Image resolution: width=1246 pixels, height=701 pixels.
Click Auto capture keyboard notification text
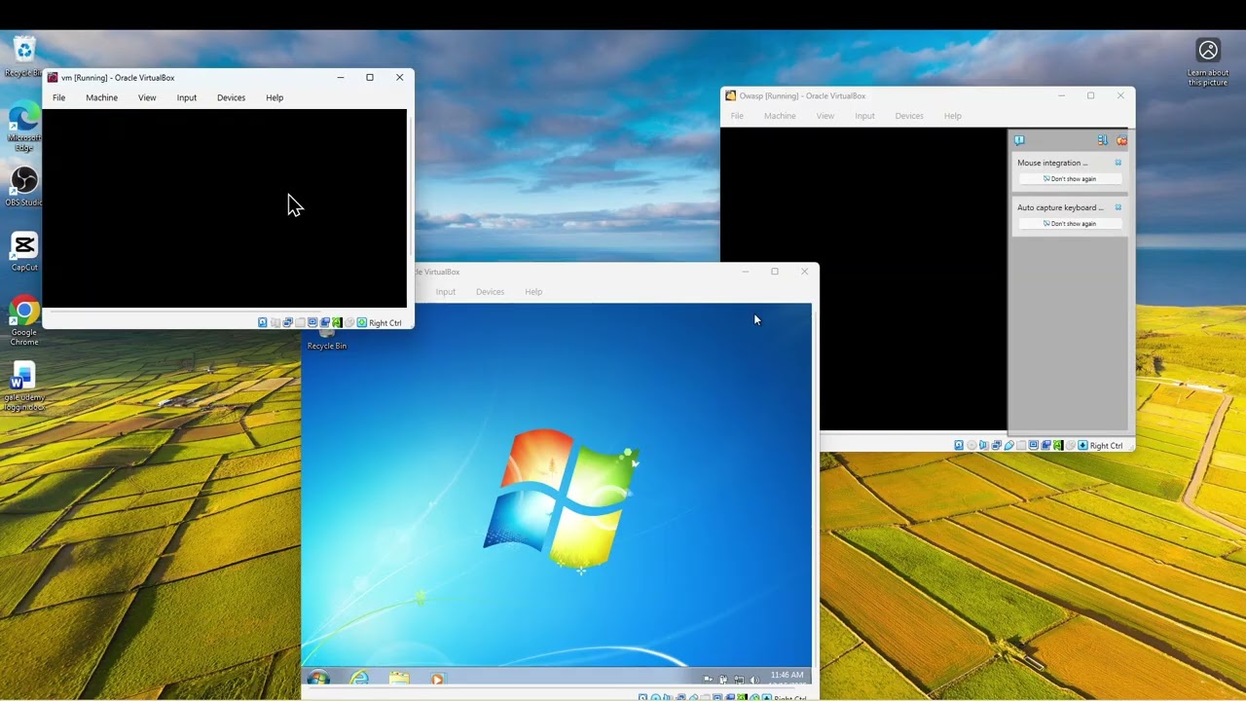click(x=1060, y=207)
